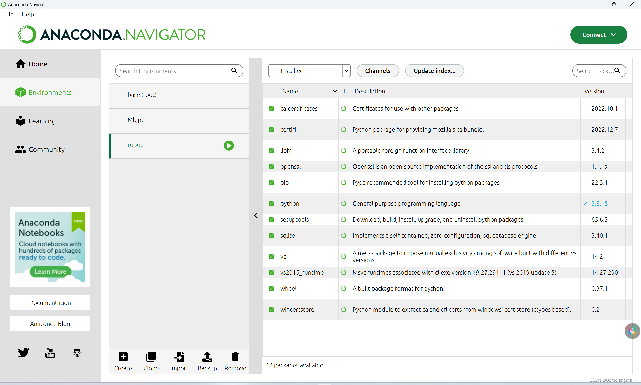Click the Clone environment icon
This screenshot has width=641, height=385.
pyautogui.click(x=151, y=357)
